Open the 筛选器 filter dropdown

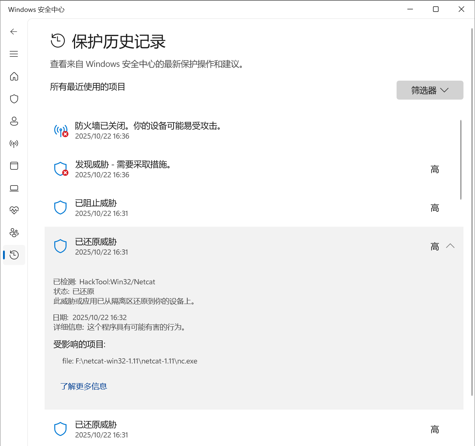430,90
